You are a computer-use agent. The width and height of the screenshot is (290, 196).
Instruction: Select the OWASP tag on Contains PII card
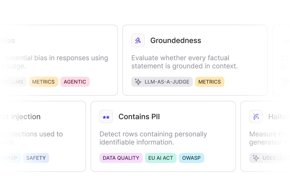click(x=191, y=158)
